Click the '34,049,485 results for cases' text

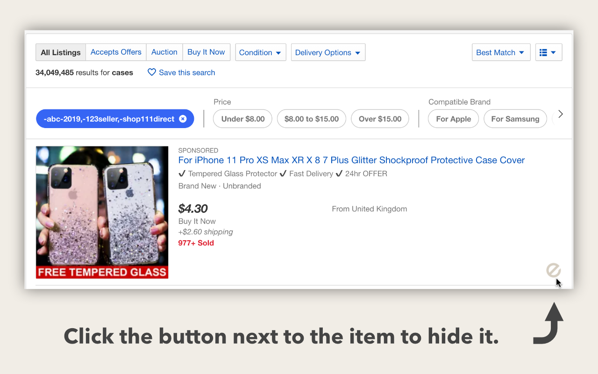pyautogui.click(x=84, y=72)
